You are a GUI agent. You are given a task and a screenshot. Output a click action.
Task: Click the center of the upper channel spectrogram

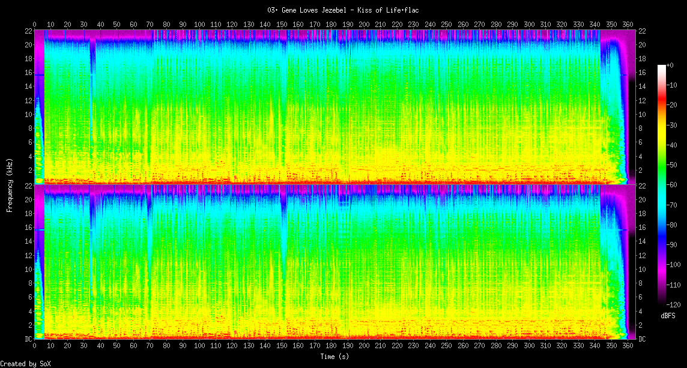coord(334,106)
